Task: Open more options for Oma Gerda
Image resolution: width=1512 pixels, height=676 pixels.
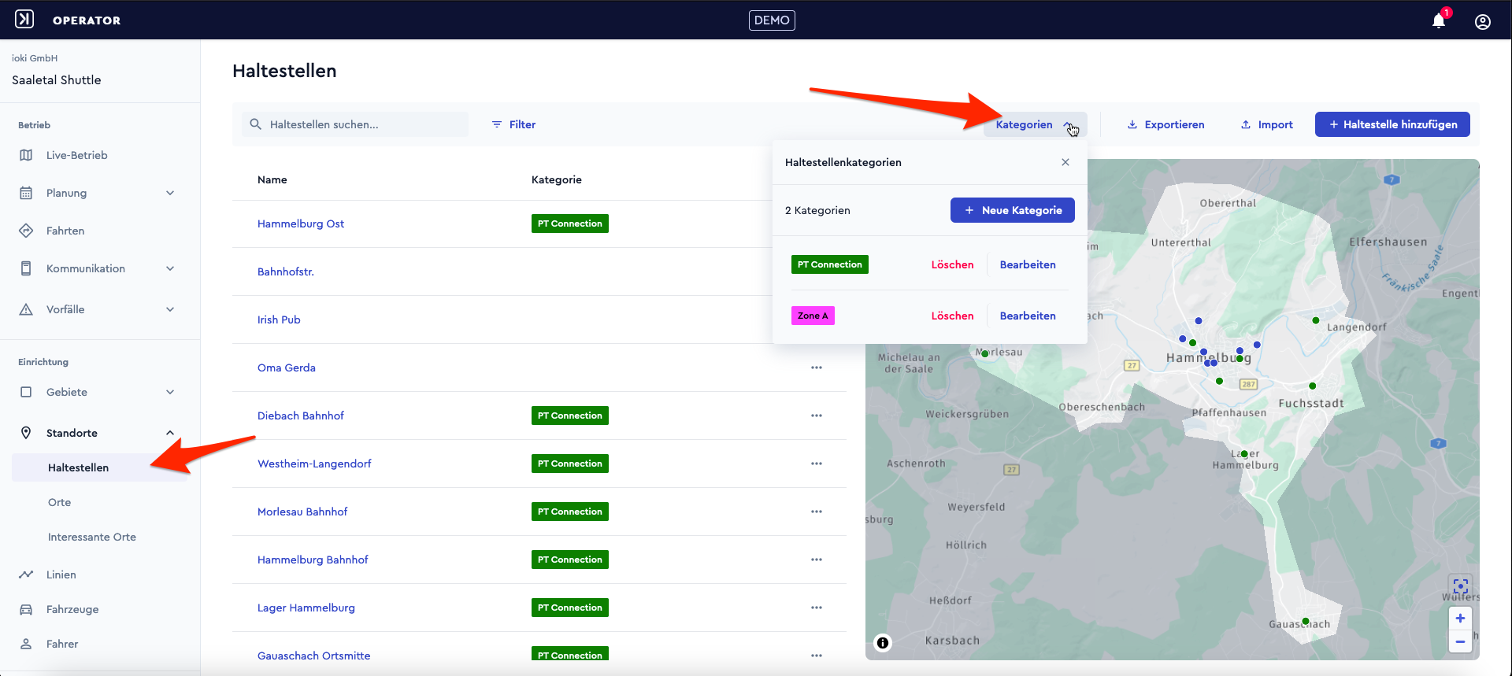Action: [x=817, y=368]
